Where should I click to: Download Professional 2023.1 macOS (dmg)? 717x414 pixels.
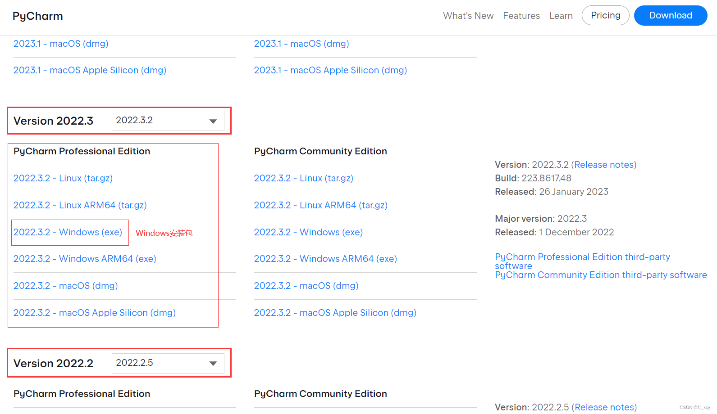click(61, 44)
